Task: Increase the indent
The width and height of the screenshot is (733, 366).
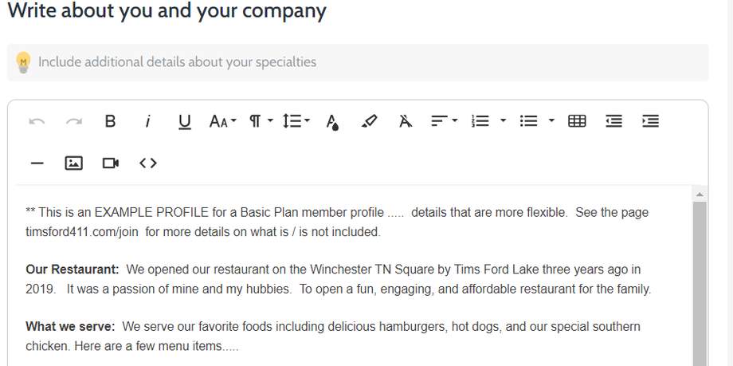Action: click(650, 121)
